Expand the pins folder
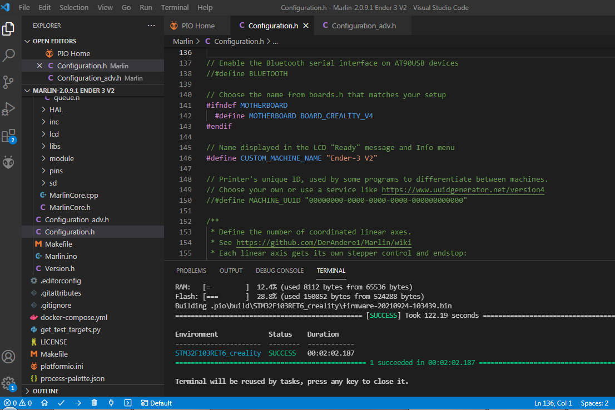The width and height of the screenshot is (615, 410). (56, 171)
